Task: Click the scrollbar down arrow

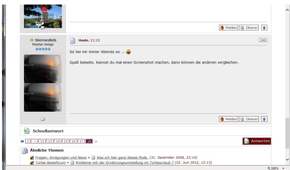Action: [287, 159]
